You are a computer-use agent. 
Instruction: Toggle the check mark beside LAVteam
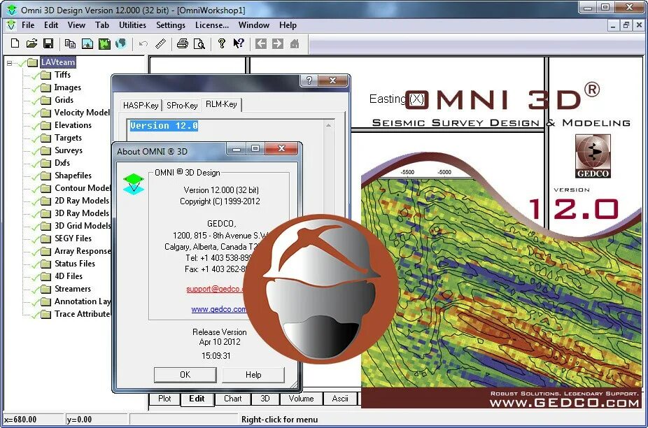coord(21,63)
